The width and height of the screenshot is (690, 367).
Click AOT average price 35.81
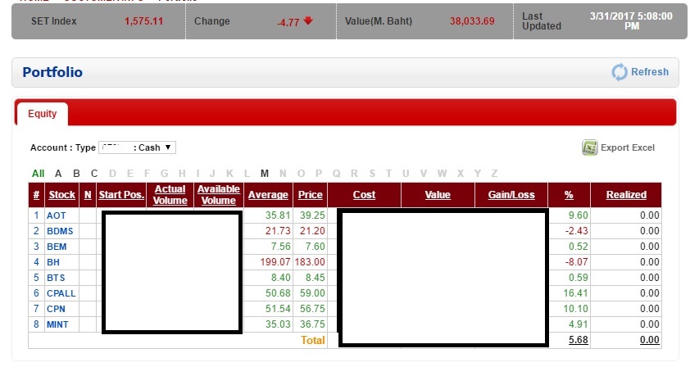coord(278,215)
